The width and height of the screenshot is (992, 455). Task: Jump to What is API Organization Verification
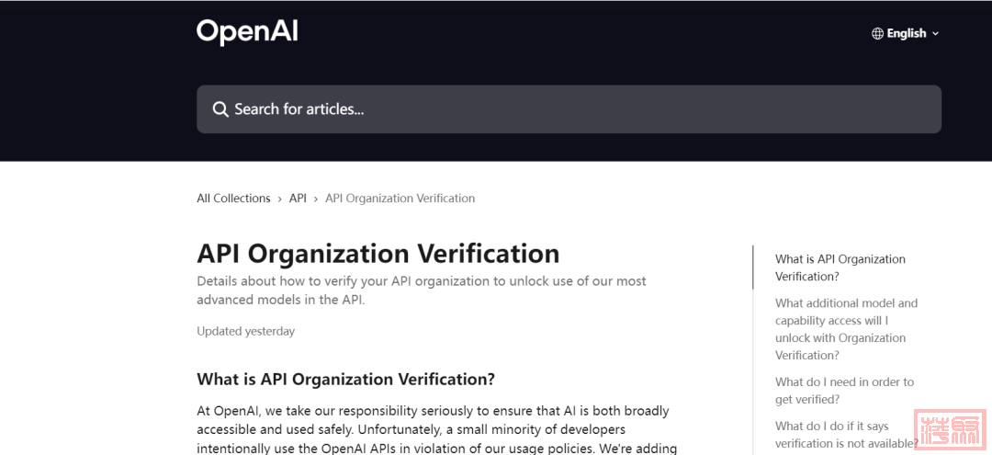pyautogui.click(x=840, y=267)
